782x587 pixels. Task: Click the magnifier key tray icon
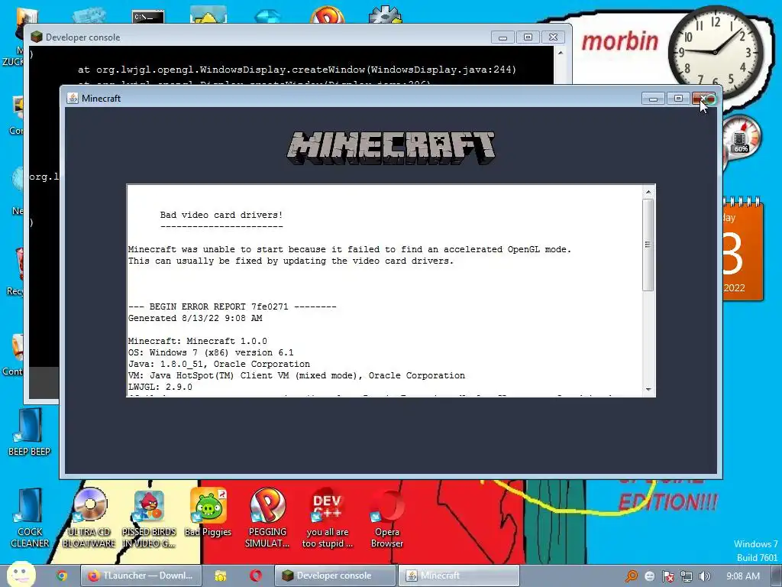point(632,576)
